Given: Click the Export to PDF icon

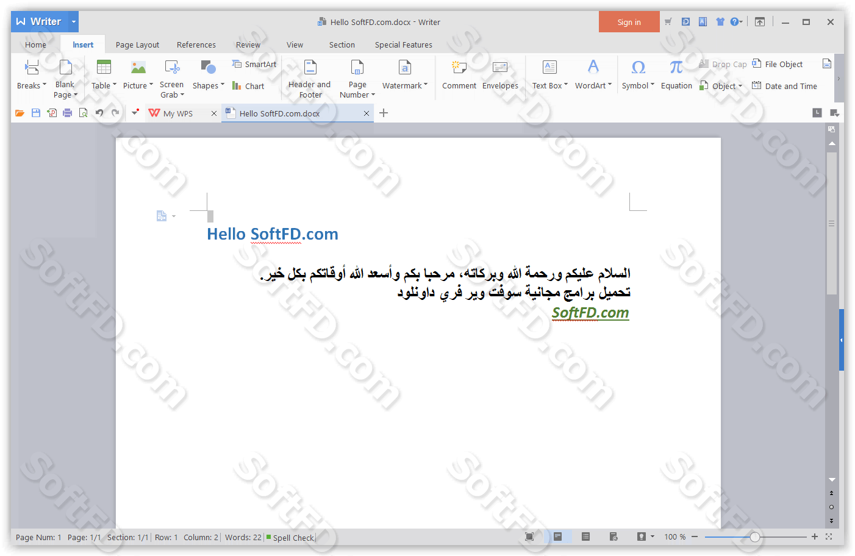Looking at the screenshot, I should click(52, 113).
